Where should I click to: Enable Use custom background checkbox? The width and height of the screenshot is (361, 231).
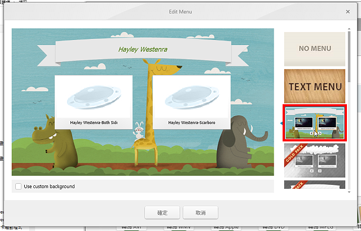(19, 186)
